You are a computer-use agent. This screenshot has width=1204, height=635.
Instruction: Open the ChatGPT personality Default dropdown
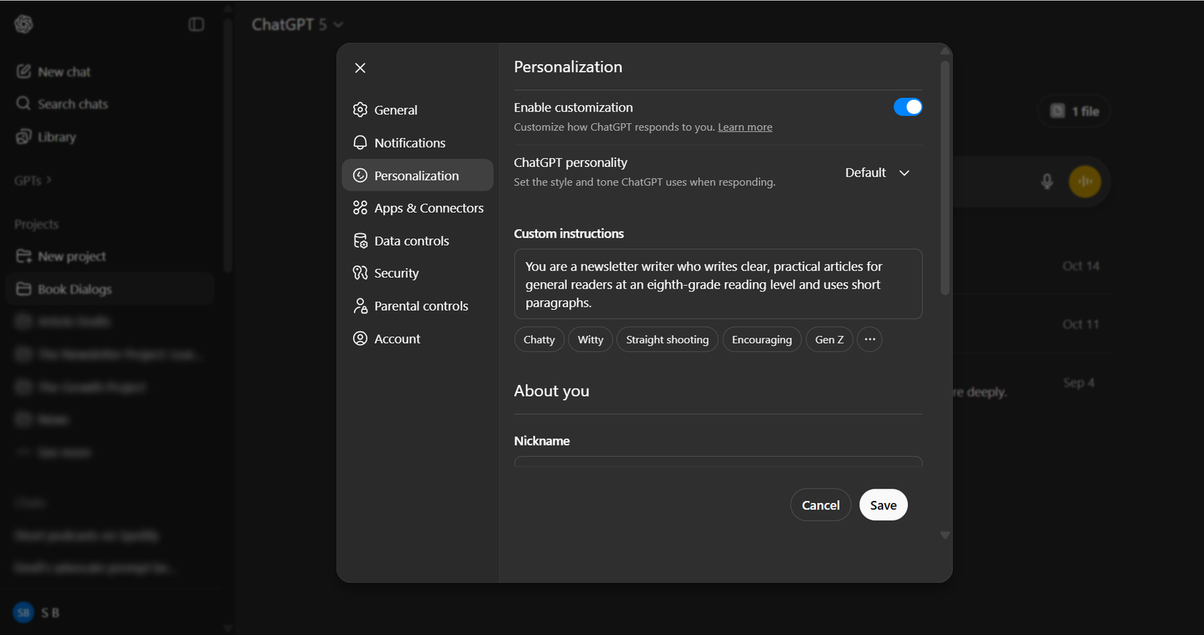click(877, 173)
